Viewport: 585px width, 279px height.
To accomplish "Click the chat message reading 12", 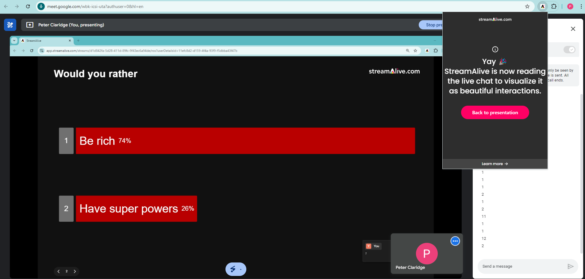I will coord(484,239).
